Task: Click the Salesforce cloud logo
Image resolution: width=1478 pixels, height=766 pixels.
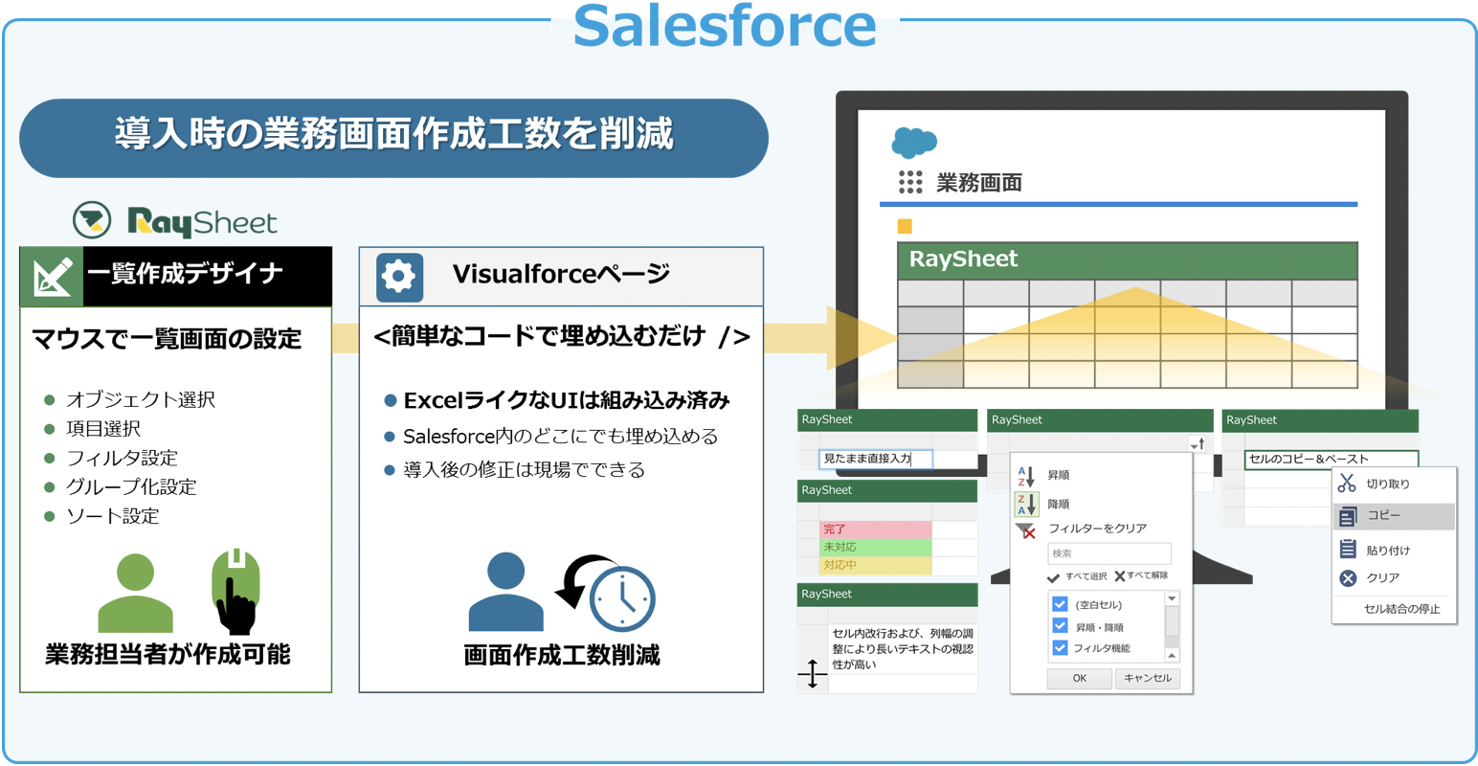Action: [913, 142]
